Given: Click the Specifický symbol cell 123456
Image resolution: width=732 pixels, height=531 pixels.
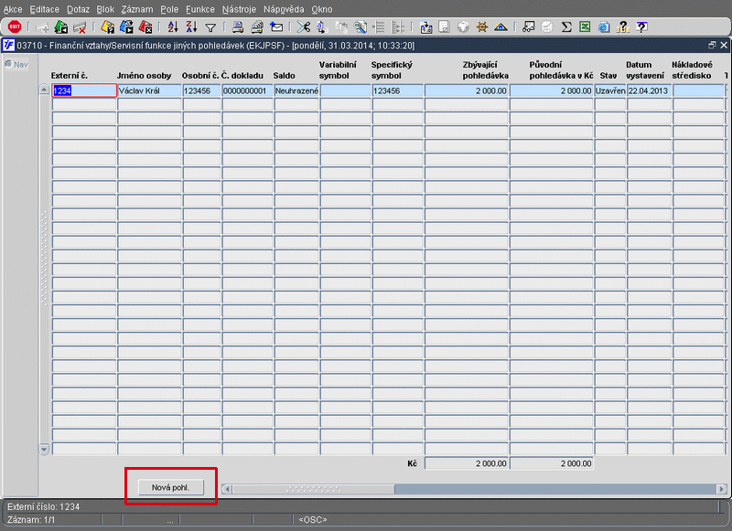Looking at the screenshot, I should tap(397, 90).
